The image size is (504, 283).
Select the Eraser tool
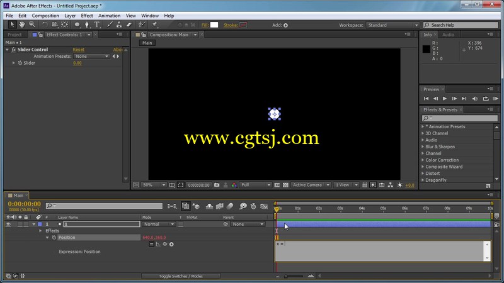(x=129, y=25)
